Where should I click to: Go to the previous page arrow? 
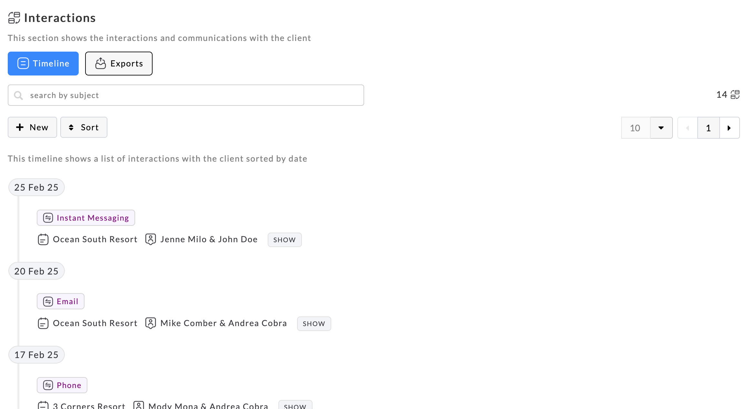click(x=687, y=128)
